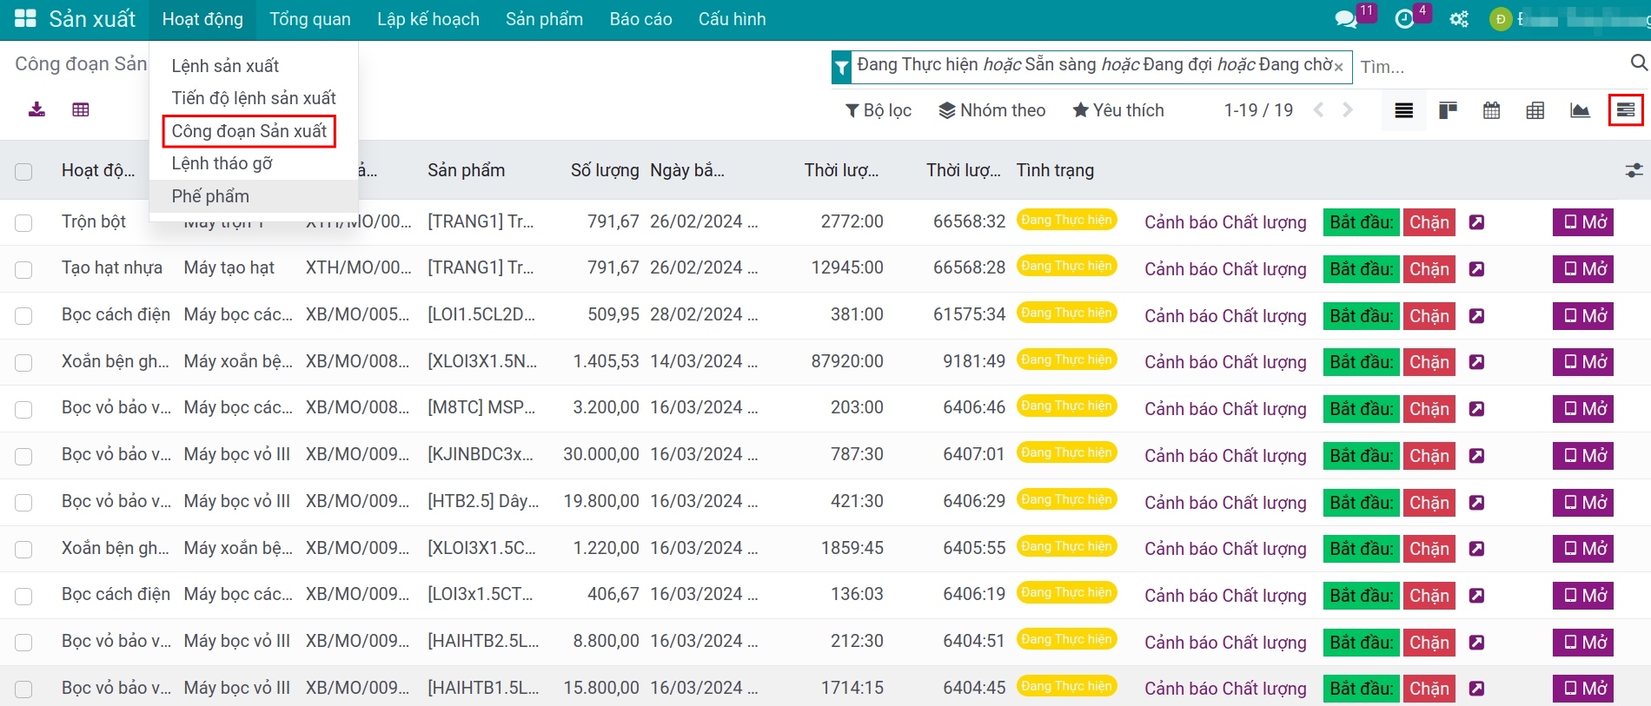Select Tiến độ lệnh sản xuất entry
The width and height of the screenshot is (1651, 706).
(x=254, y=98)
